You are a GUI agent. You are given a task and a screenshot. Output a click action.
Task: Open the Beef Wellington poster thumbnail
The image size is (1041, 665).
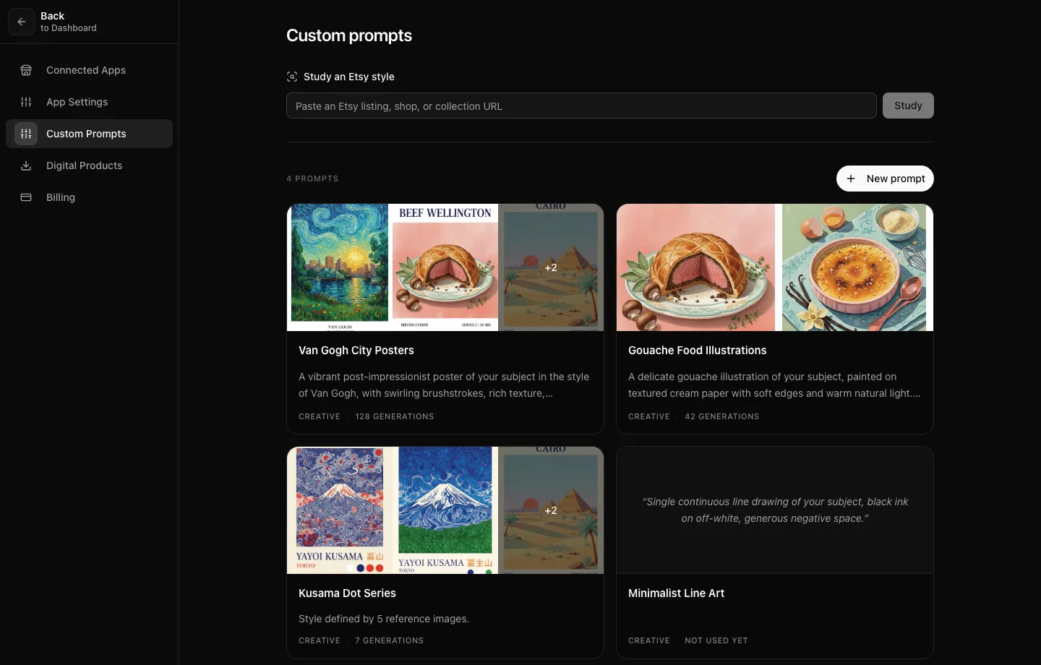coord(445,267)
